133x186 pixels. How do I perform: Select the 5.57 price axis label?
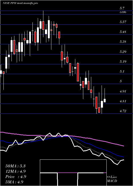123,22
